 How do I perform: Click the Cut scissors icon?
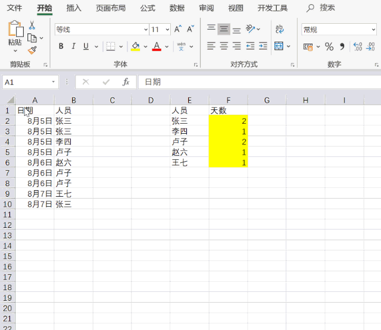32,25
